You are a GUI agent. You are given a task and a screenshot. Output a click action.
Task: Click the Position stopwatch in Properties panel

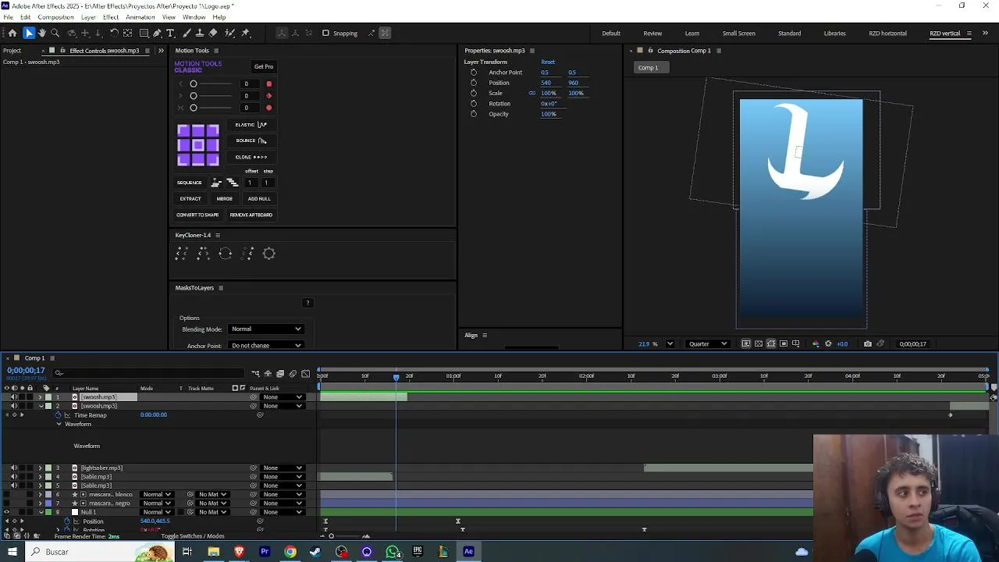[x=473, y=83]
